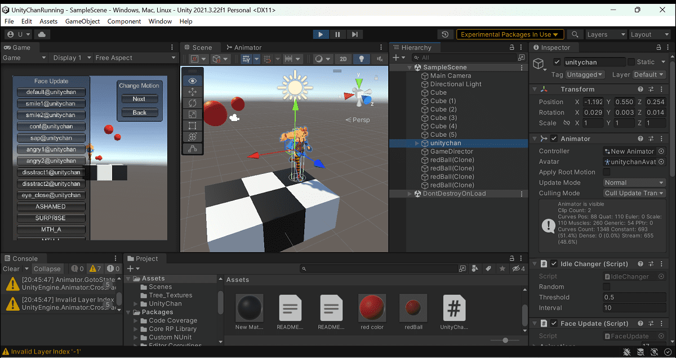Select the custom editor tools icon

coord(193,149)
